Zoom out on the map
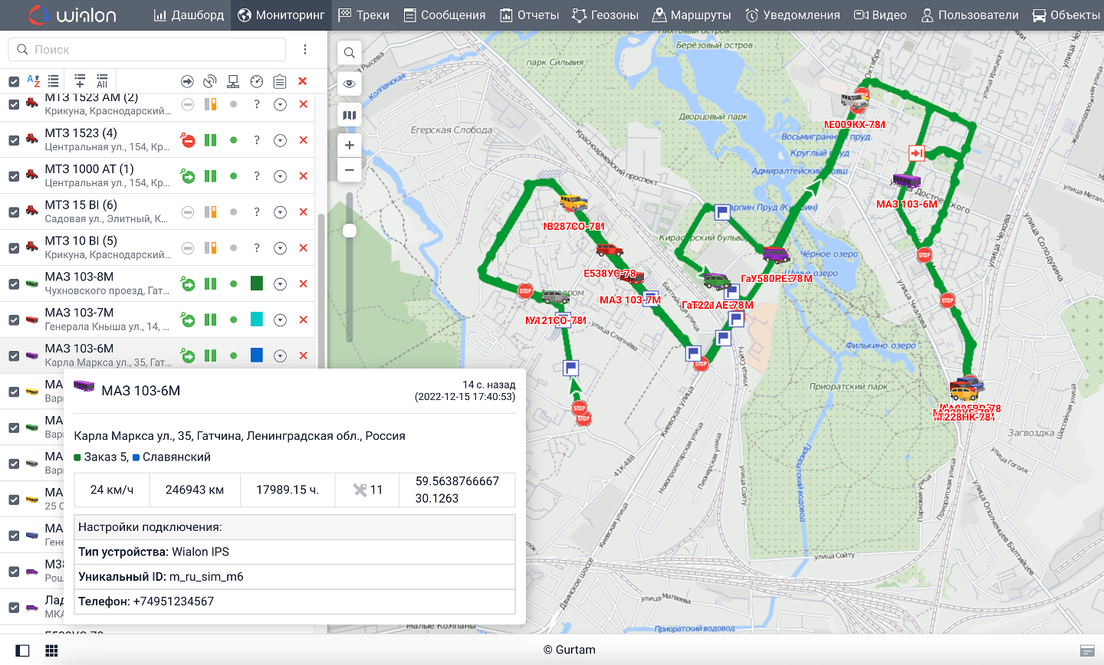The height and width of the screenshot is (665, 1104). [x=350, y=170]
